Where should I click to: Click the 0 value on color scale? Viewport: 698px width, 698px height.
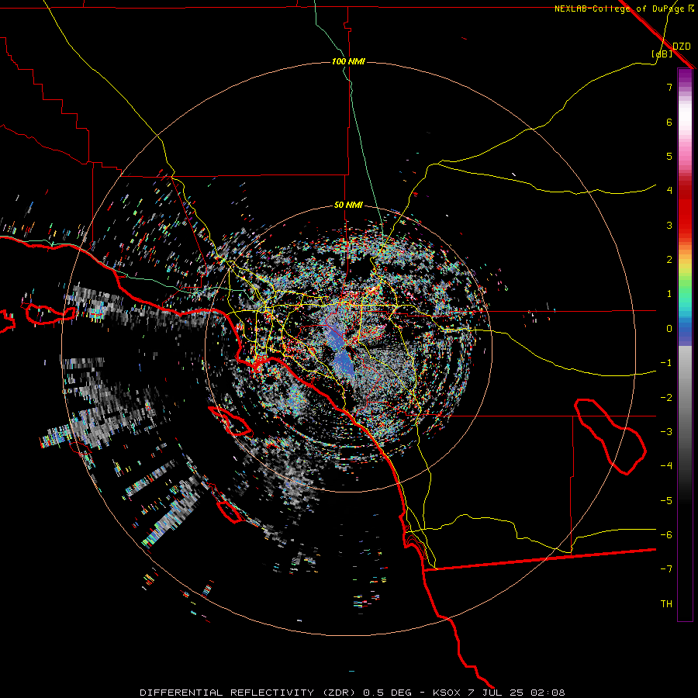click(669, 329)
